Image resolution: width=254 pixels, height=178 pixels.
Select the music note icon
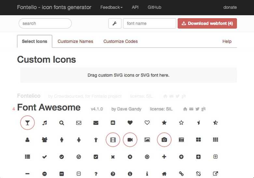click(x=45, y=123)
